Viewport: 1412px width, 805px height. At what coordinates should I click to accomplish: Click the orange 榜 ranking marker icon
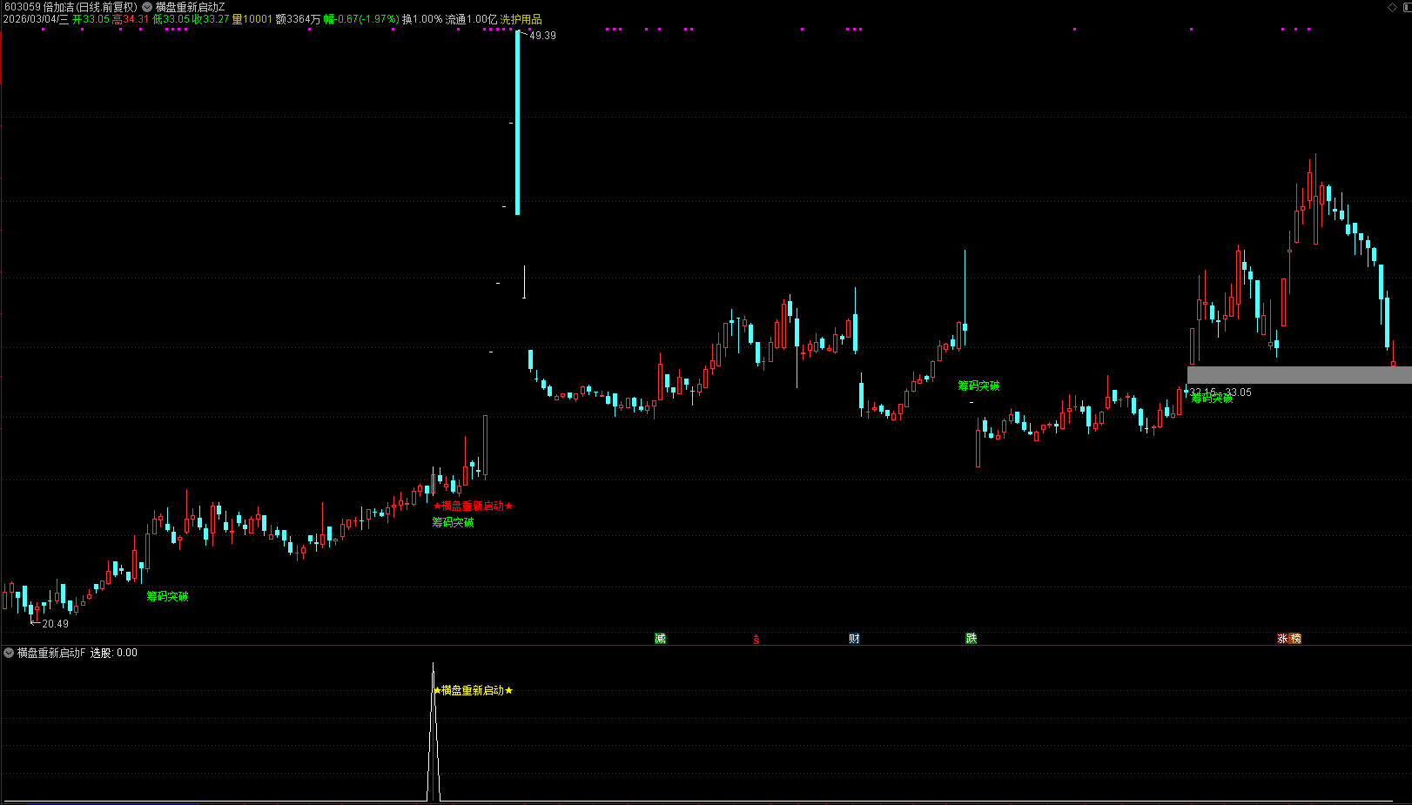(x=1295, y=639)
